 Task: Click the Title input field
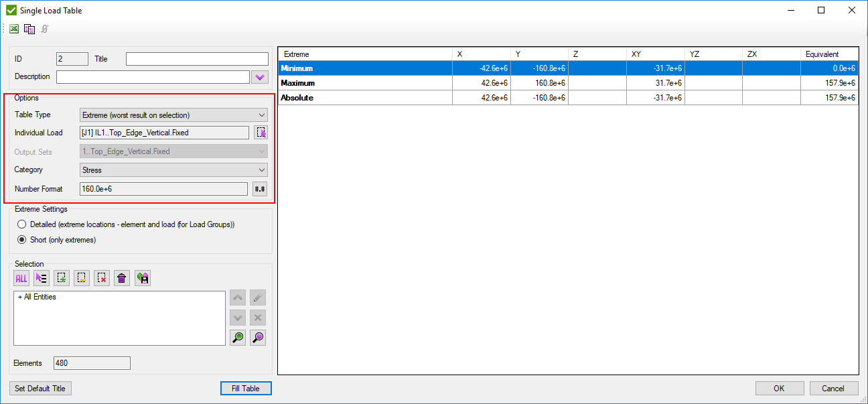197,59
